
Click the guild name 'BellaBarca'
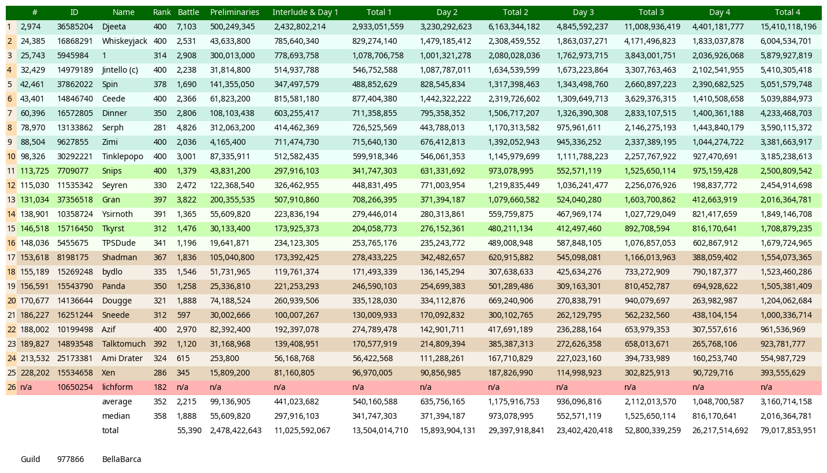(x=122, y=459)
